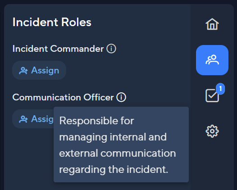This screenshot has width=237, height=190.
Task: Click the blue badge showing 1
Action: pyautogui.click(x=220, y=89)
